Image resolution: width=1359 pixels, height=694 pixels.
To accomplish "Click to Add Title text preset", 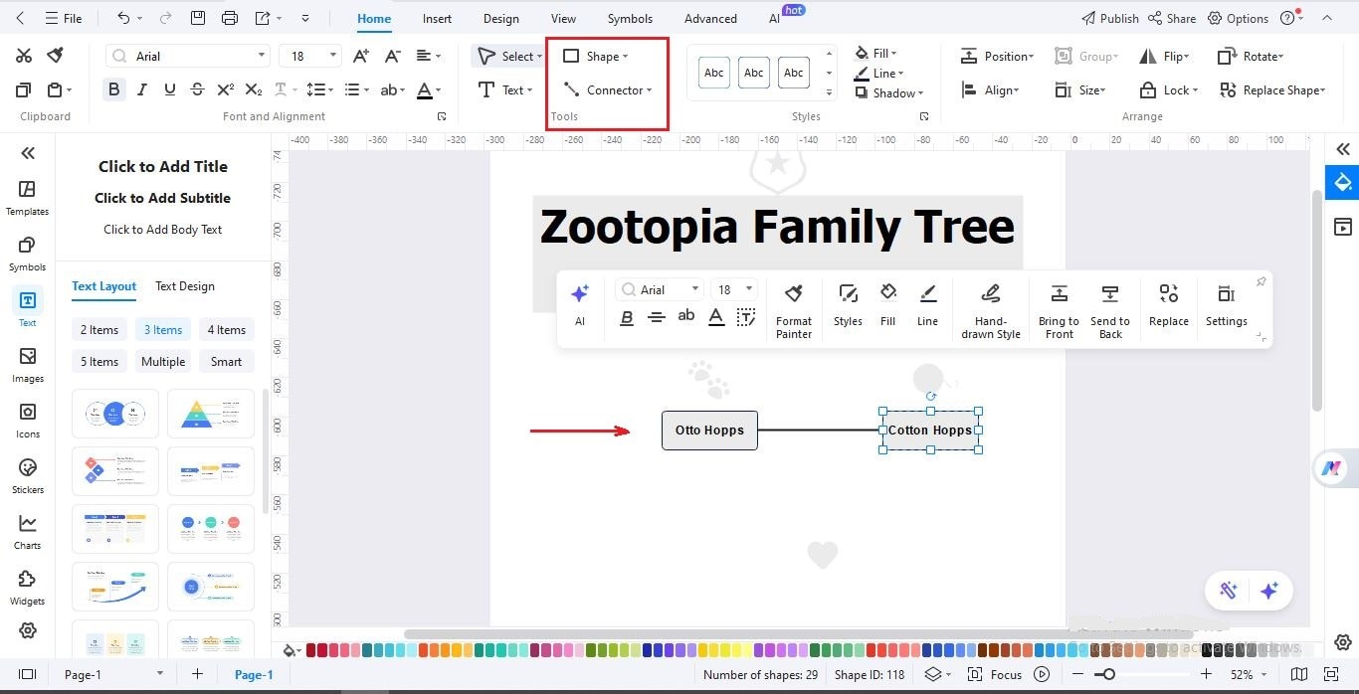I will [163, 166].
